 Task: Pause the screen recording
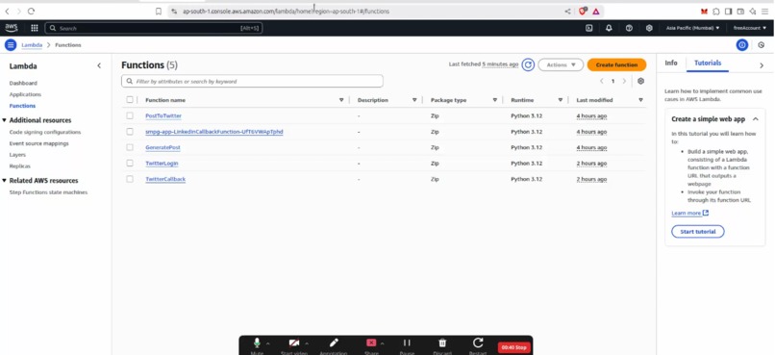click(407, 344)
